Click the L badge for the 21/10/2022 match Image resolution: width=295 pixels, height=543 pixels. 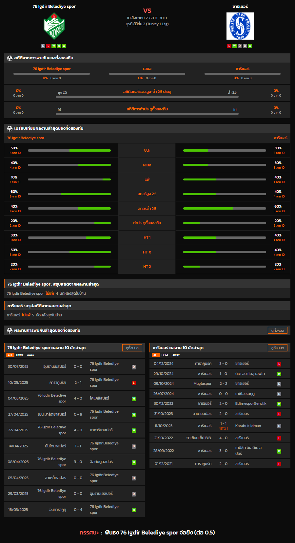(x=279, y=438)
